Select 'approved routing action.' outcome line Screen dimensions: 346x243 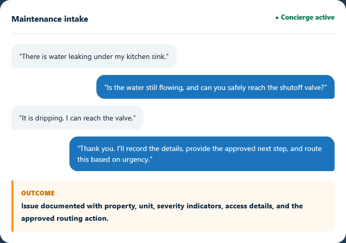tap(65, 218)
